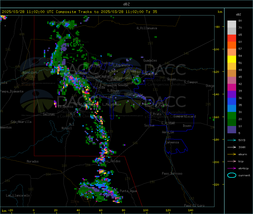Click the 'Los_Toldos' map label
Image resolution: width=253 pixels, height=214 pixels.
(x=112, y=161)
